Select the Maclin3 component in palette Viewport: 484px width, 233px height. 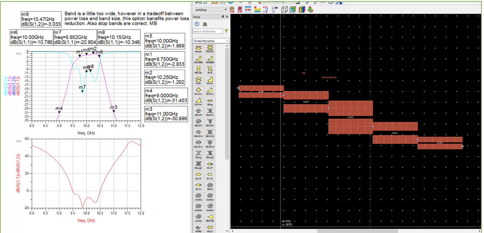(210, 49)
